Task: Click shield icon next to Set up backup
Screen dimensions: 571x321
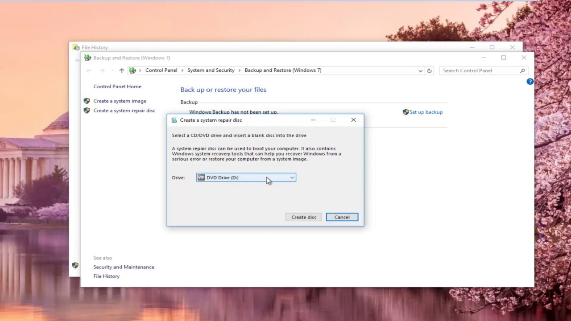Action: (405, 112)
